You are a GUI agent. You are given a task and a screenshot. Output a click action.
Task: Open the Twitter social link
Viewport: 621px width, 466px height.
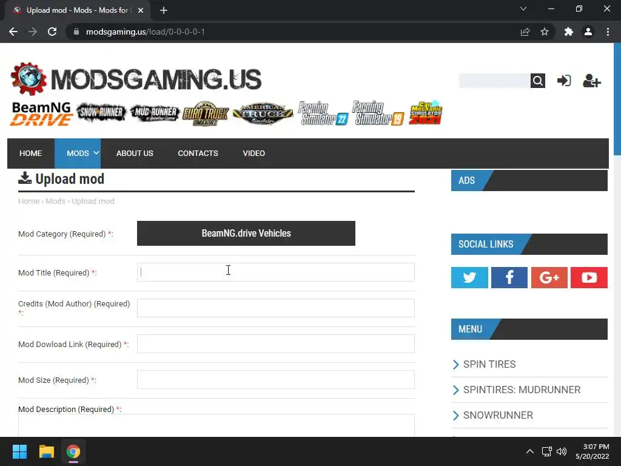(469, 277)
